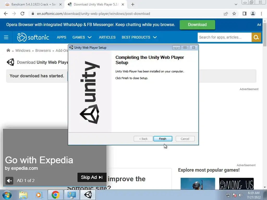Open the BEST PRODUCTS menu
Screen dimensions: 267x200
tap(136, 37)
